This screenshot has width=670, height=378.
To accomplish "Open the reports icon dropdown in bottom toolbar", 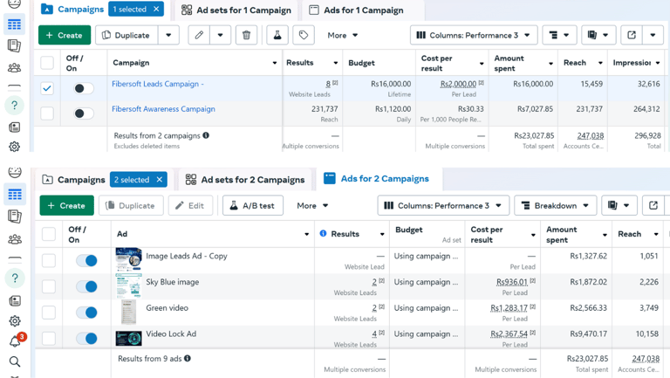I will pyautogui.click(x=619, y=206).
